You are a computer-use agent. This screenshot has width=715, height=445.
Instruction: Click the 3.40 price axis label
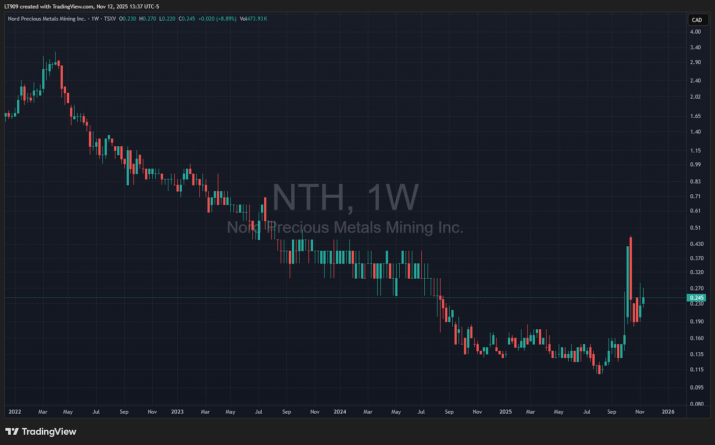click(x=695, y=48)
